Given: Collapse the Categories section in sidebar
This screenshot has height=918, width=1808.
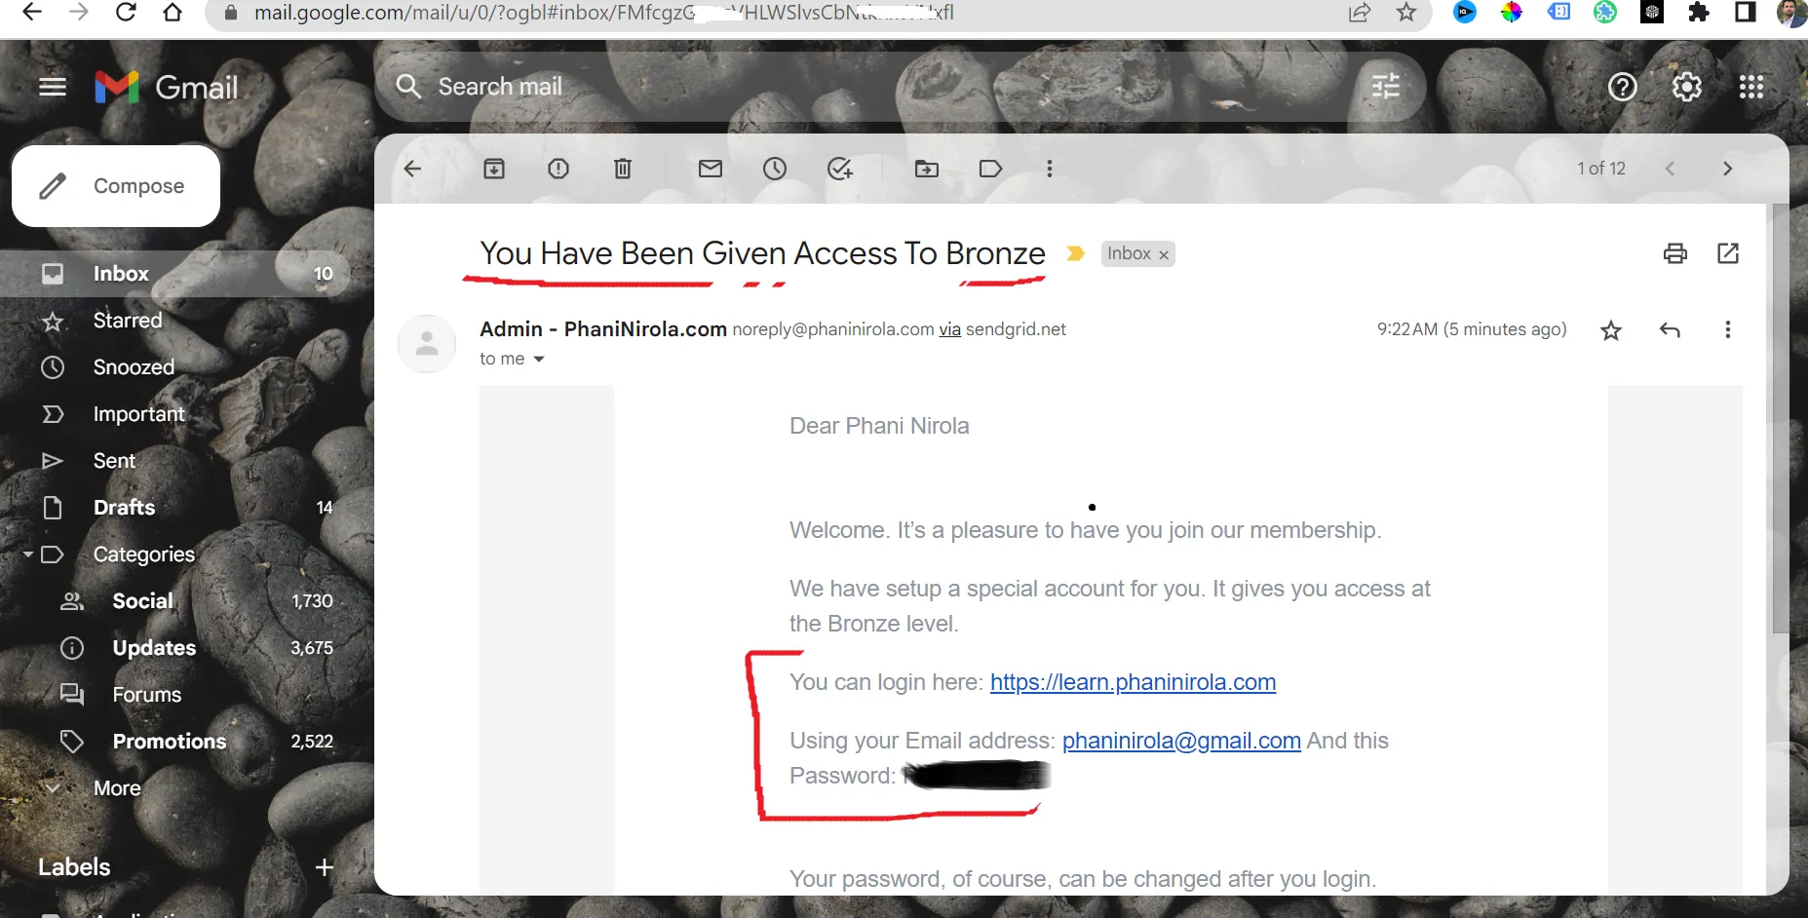Looking at the screenshot, I should coord(28,555).
